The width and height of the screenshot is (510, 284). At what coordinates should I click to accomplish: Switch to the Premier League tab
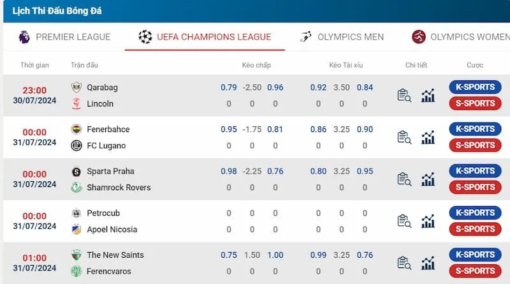[64, 37]
